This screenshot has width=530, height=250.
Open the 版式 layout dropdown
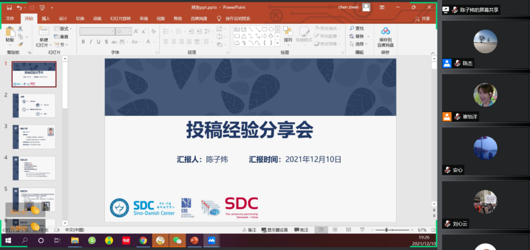coord(62,29)
